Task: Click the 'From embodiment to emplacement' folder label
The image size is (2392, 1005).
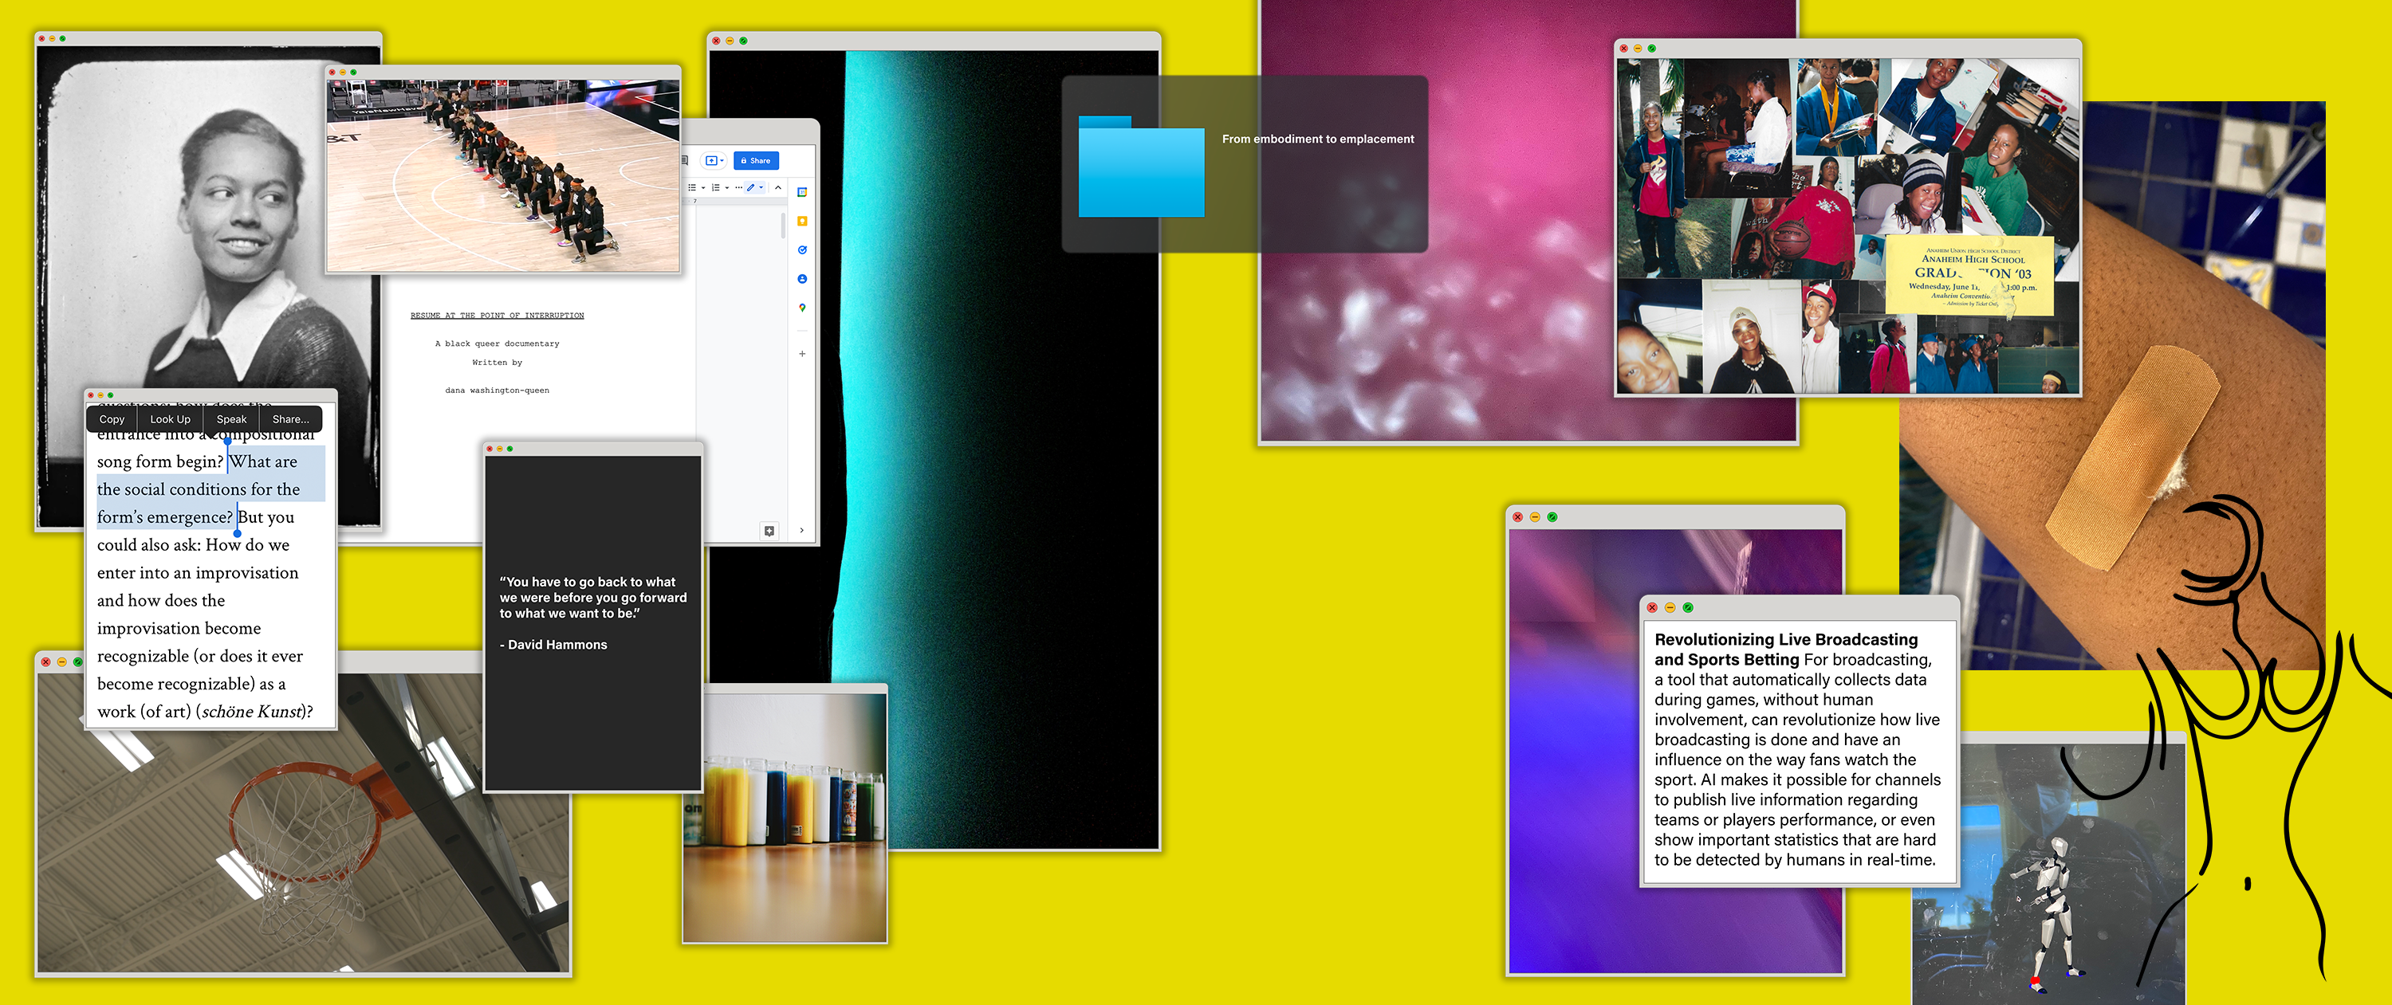Action: pos(1318,139)
